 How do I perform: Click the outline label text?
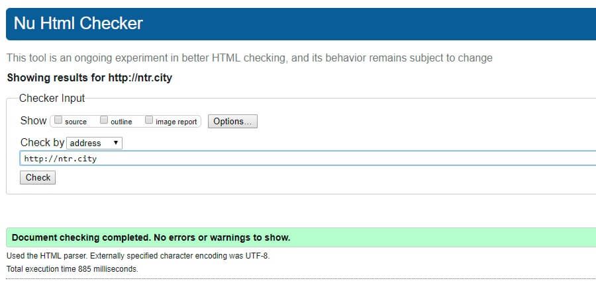[121, 122]
